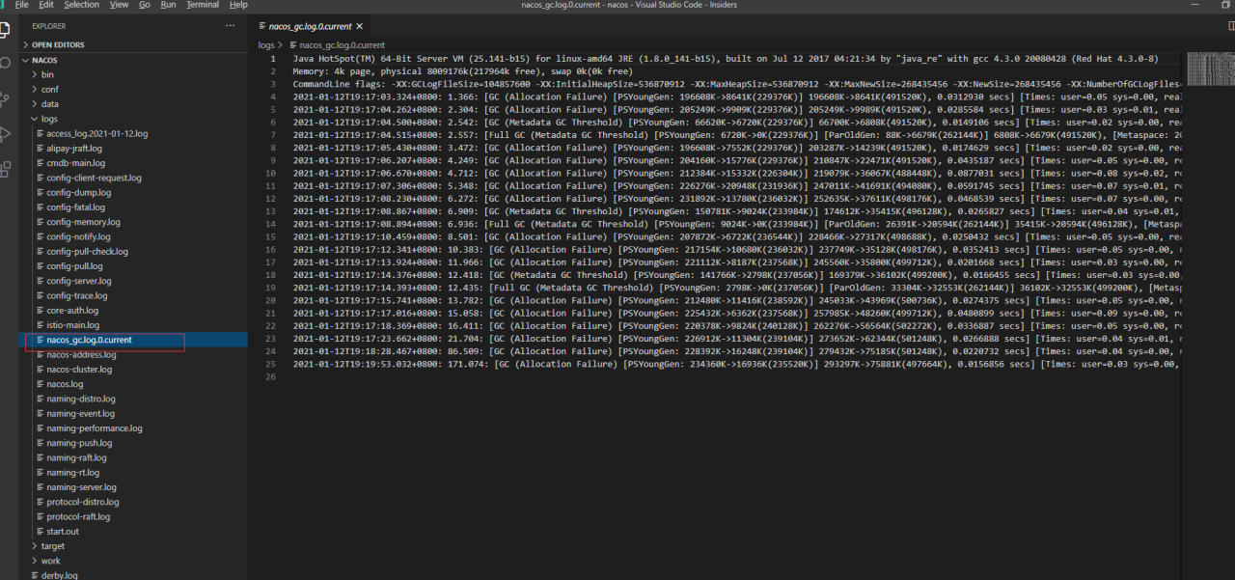Open protocol-distro.log file
The width and height of the screenshot is (1235, 580).
(83, 502)
